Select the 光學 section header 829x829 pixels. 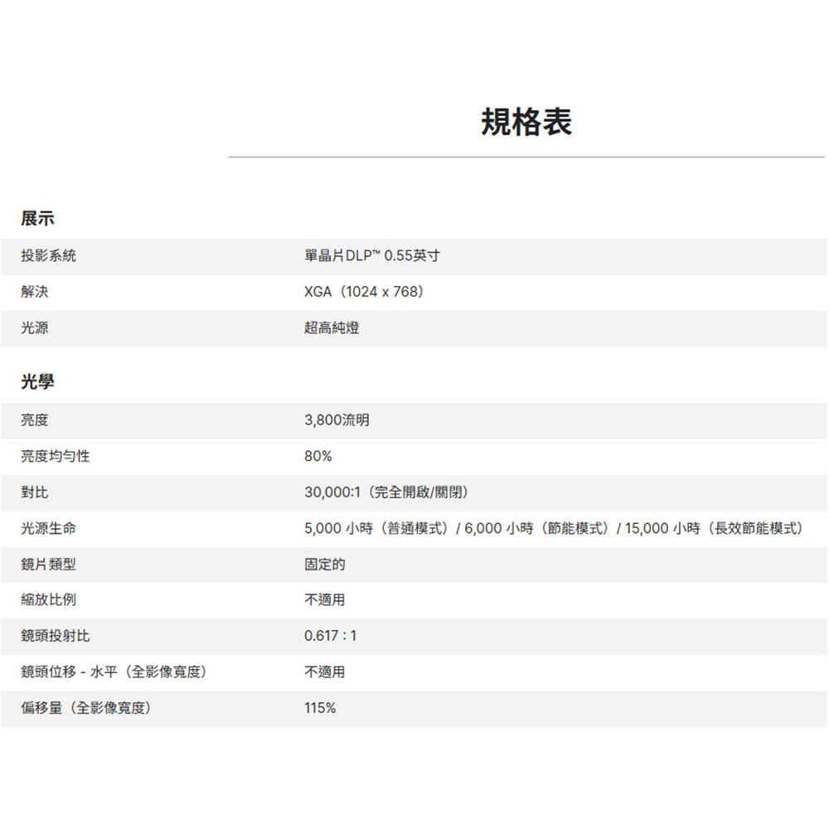(38, 382)
